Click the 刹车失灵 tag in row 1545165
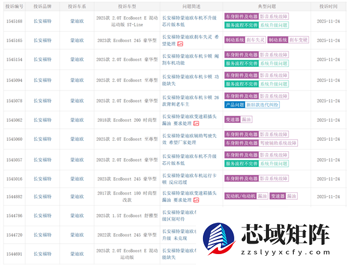The image size is (347, 265). pos(256,40)
